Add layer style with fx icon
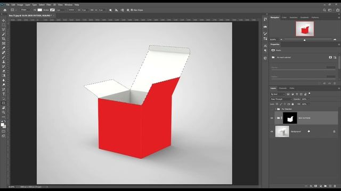This screenshot has width=341, height=191. 311,186
